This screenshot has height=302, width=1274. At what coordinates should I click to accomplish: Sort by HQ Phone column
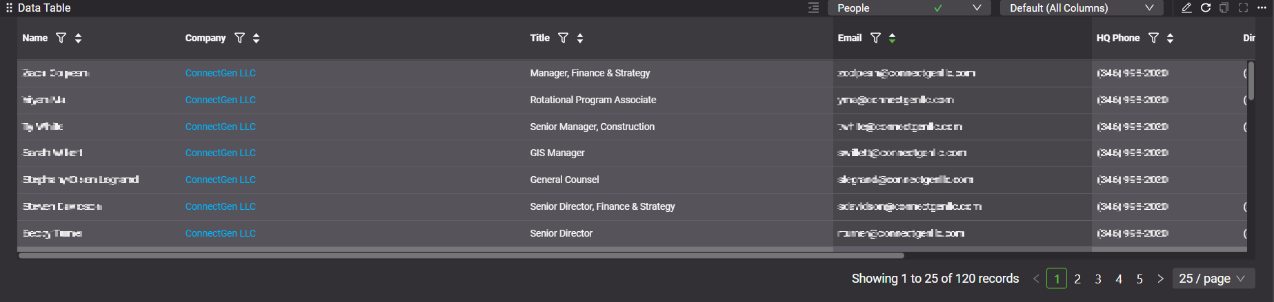click(x=1170, y=38)
